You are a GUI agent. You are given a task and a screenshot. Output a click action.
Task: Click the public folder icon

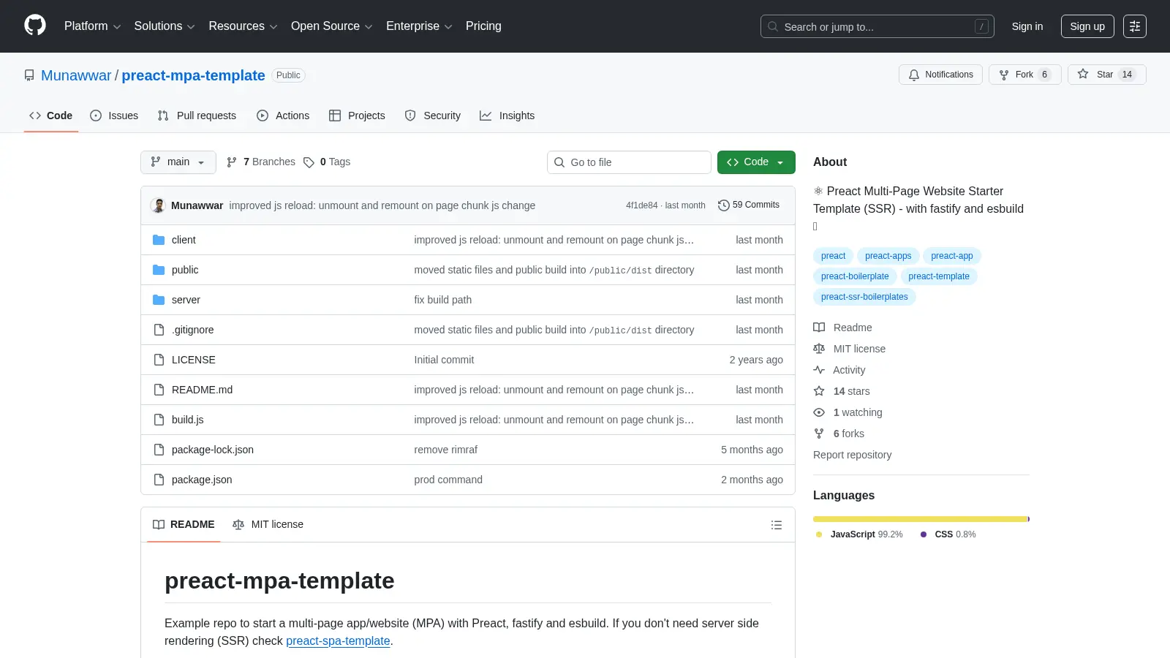[159, 270]
